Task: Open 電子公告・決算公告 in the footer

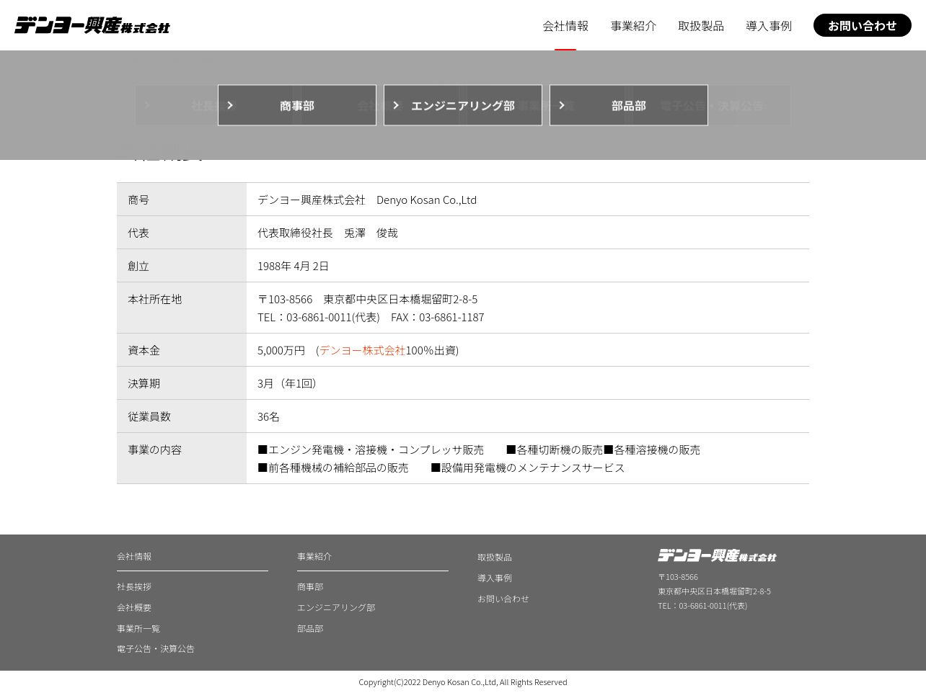Action: (156, 648)
